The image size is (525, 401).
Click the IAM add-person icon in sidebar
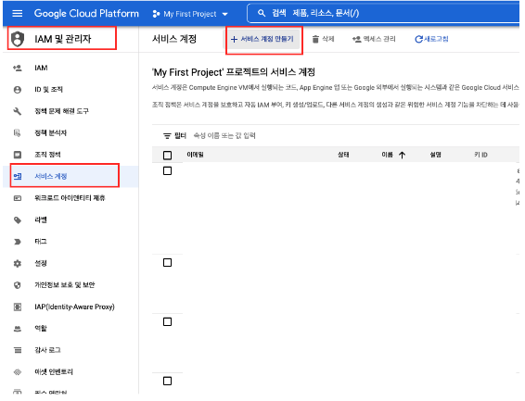coord(18,68)
